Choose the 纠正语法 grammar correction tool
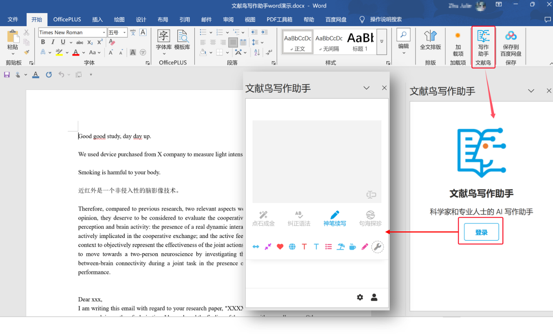 299,218
